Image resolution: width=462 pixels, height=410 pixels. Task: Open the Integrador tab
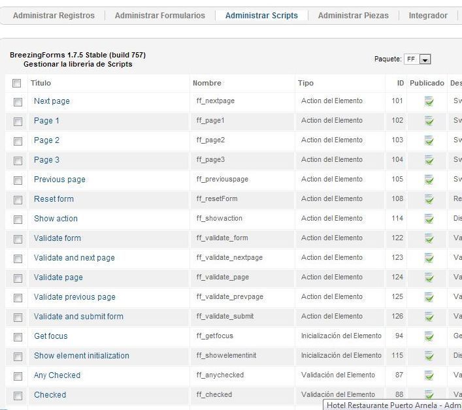(428, 15)
